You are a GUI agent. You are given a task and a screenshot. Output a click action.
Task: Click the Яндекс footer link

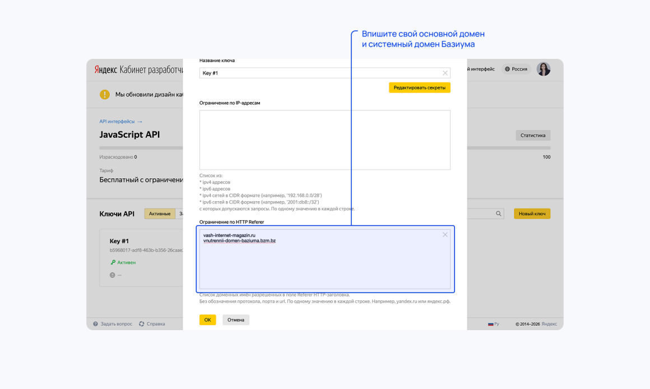click(549, 324)
